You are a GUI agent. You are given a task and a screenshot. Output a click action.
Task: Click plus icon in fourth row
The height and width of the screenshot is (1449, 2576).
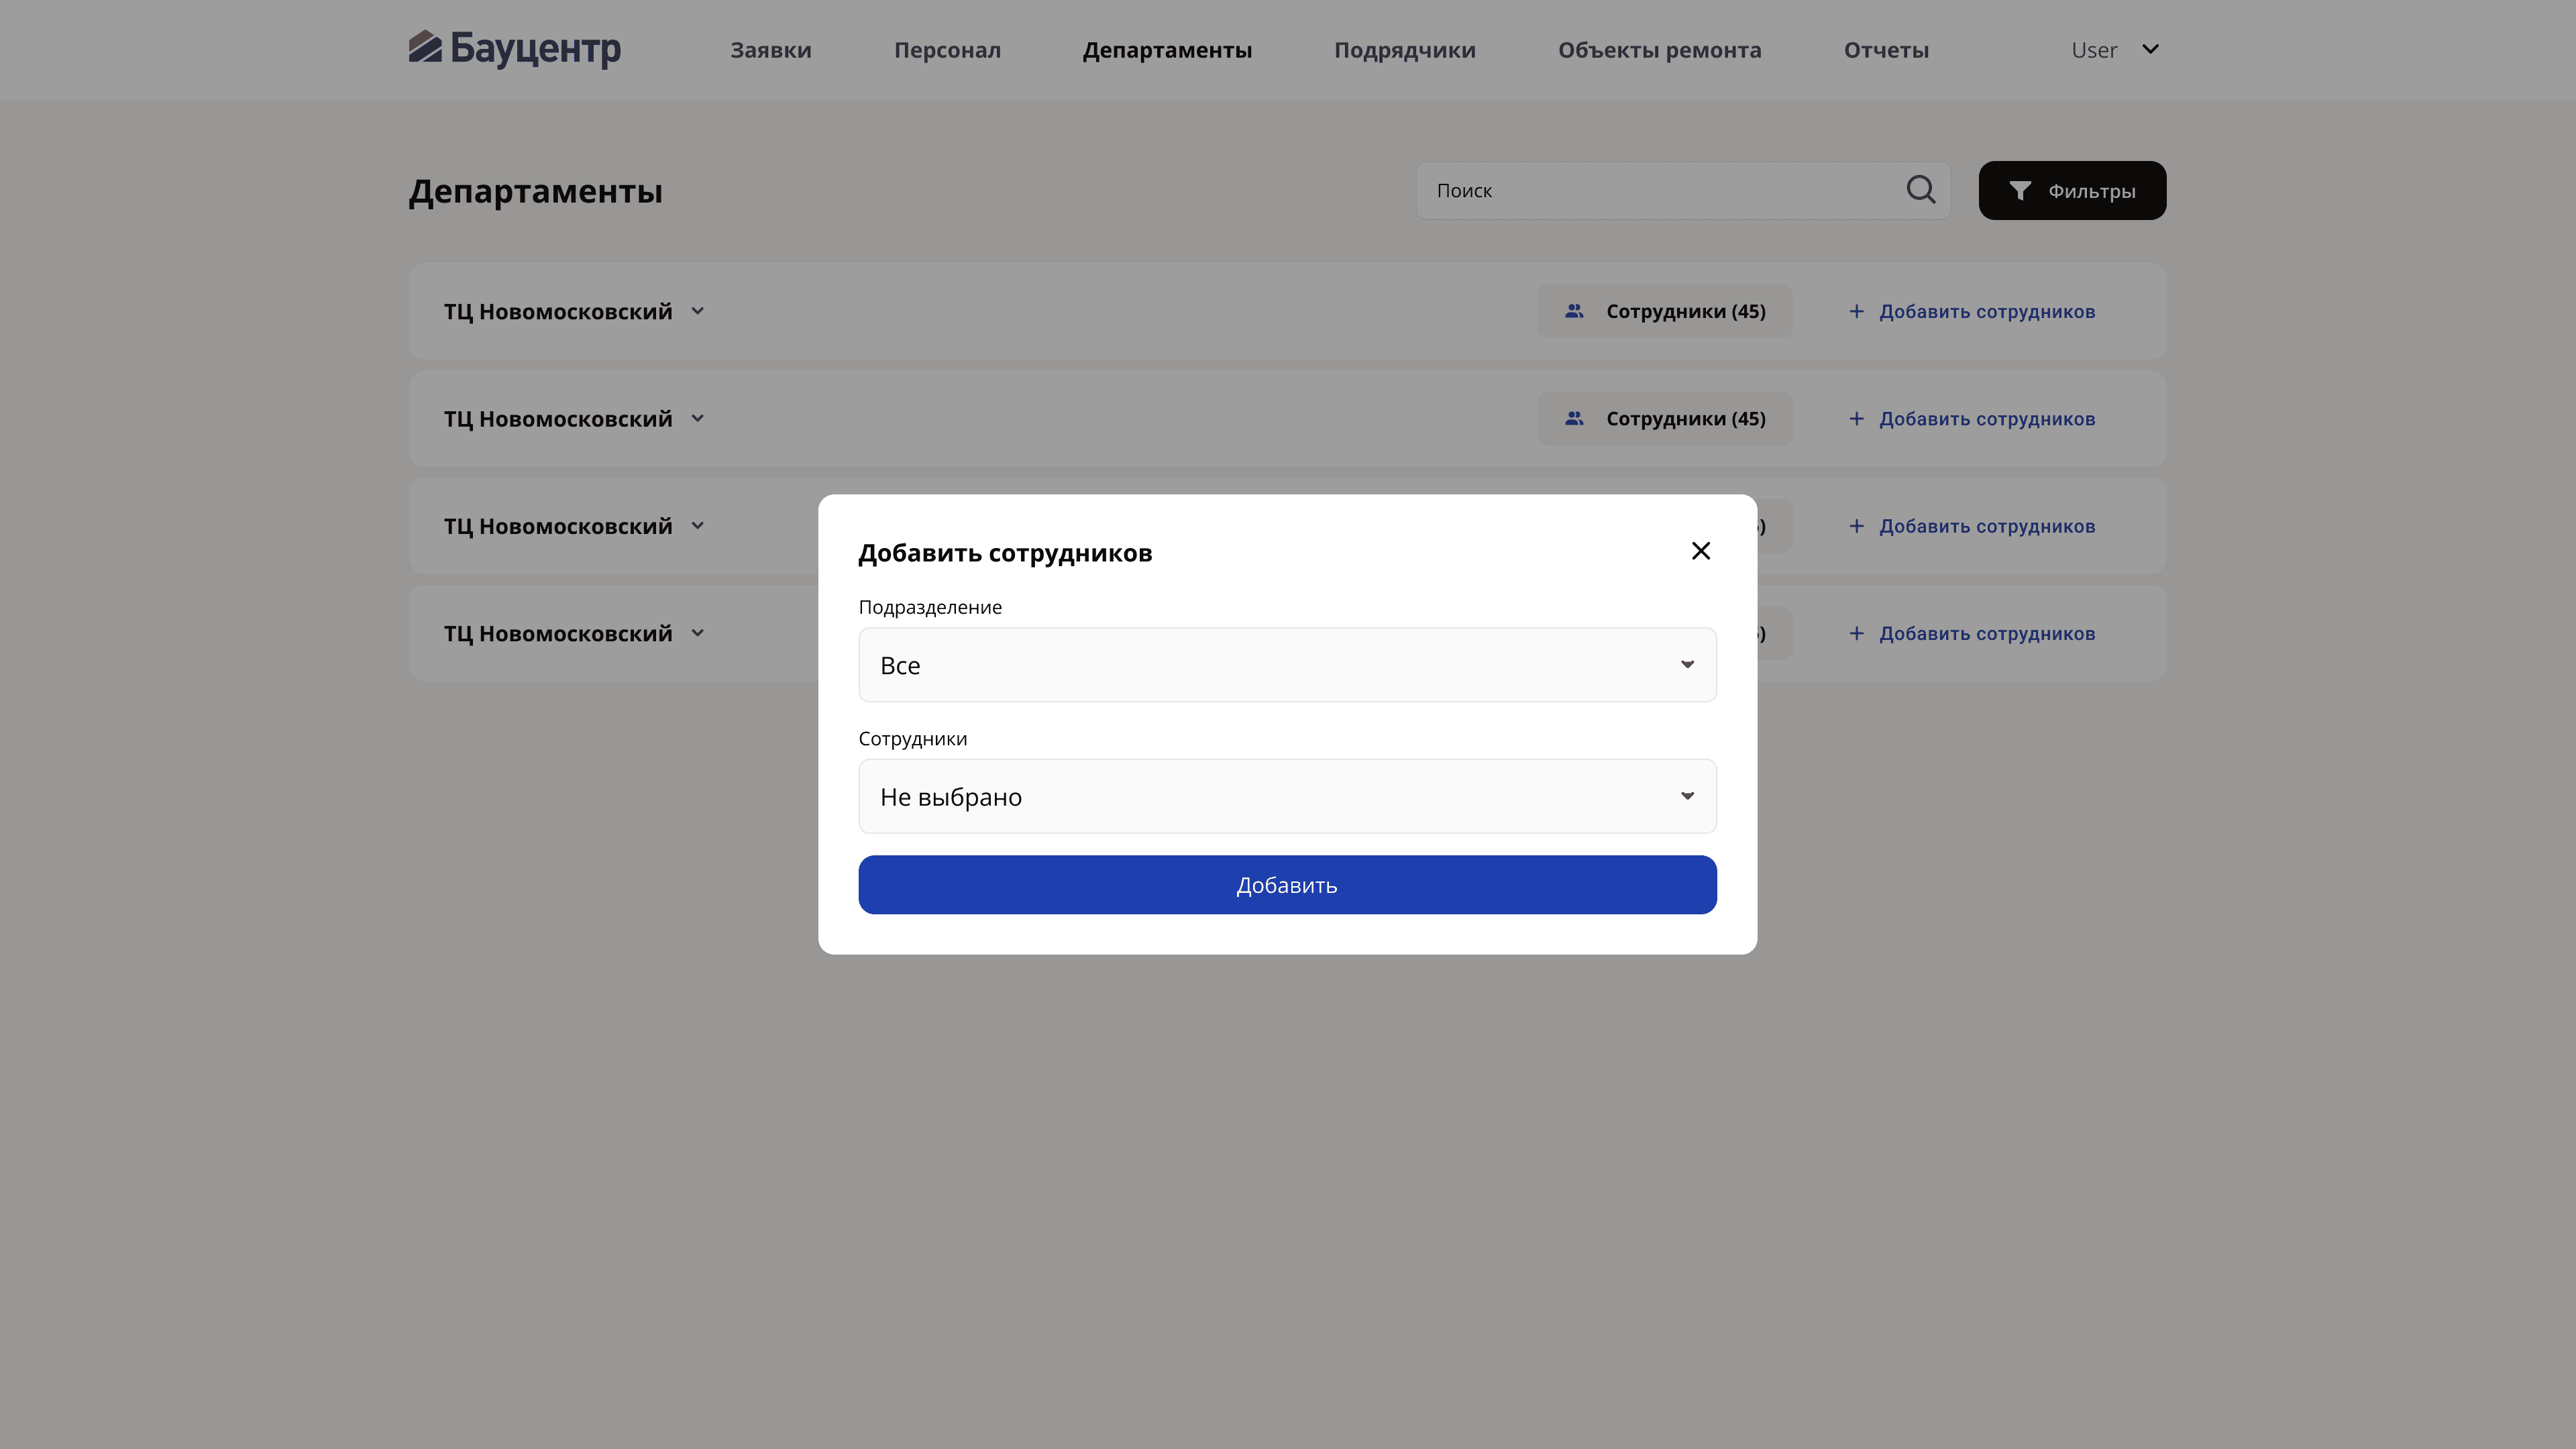pos(1856,634)
